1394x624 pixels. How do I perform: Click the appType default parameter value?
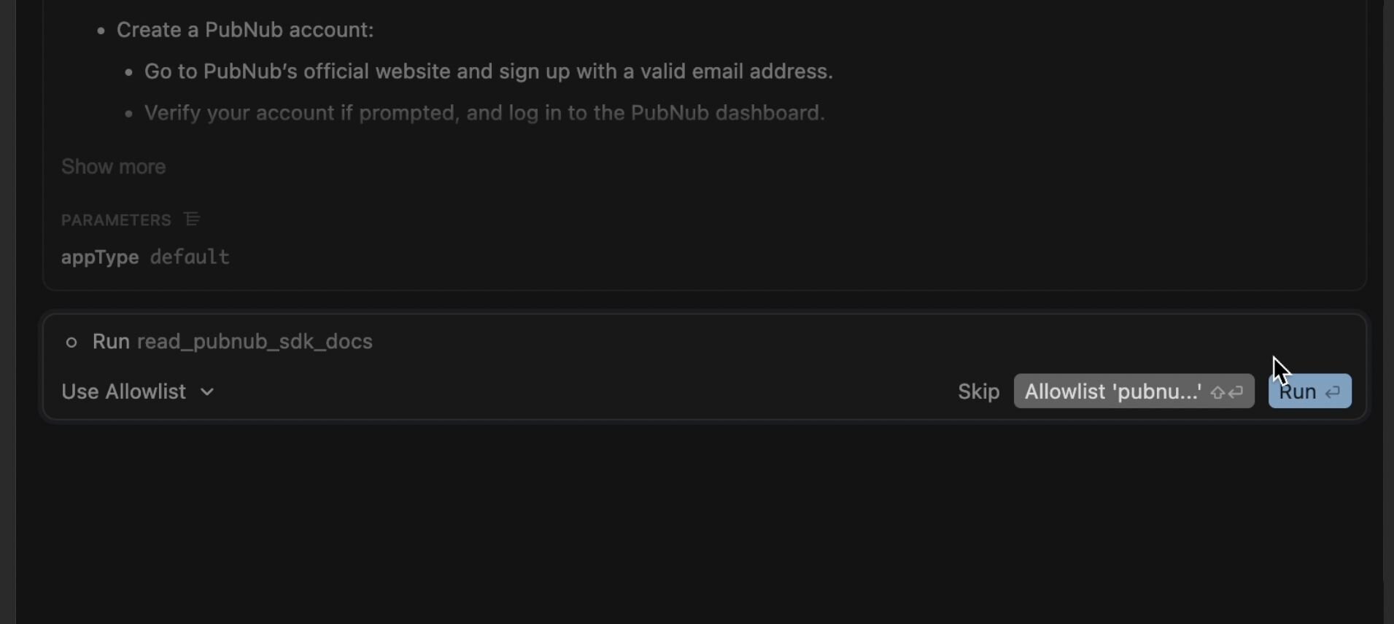point(189,257)
